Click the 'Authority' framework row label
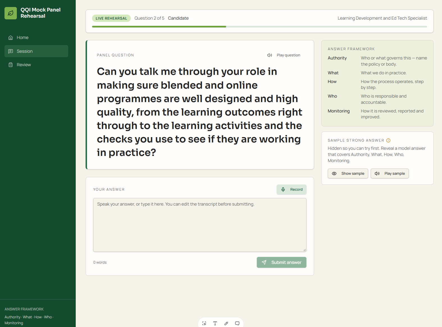The height and width of the screenshot is (327, 442). click(x=337, y=58)
